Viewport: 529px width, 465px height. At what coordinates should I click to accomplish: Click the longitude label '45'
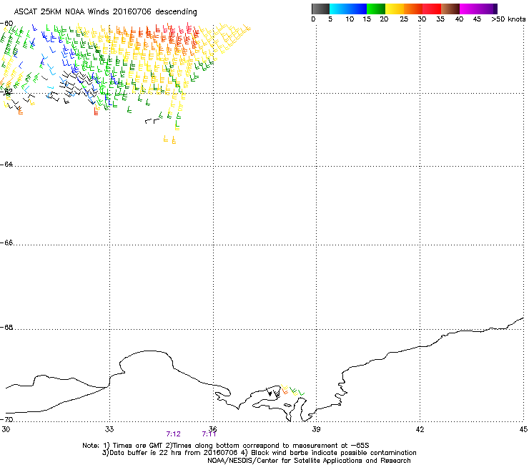[523, 429]
